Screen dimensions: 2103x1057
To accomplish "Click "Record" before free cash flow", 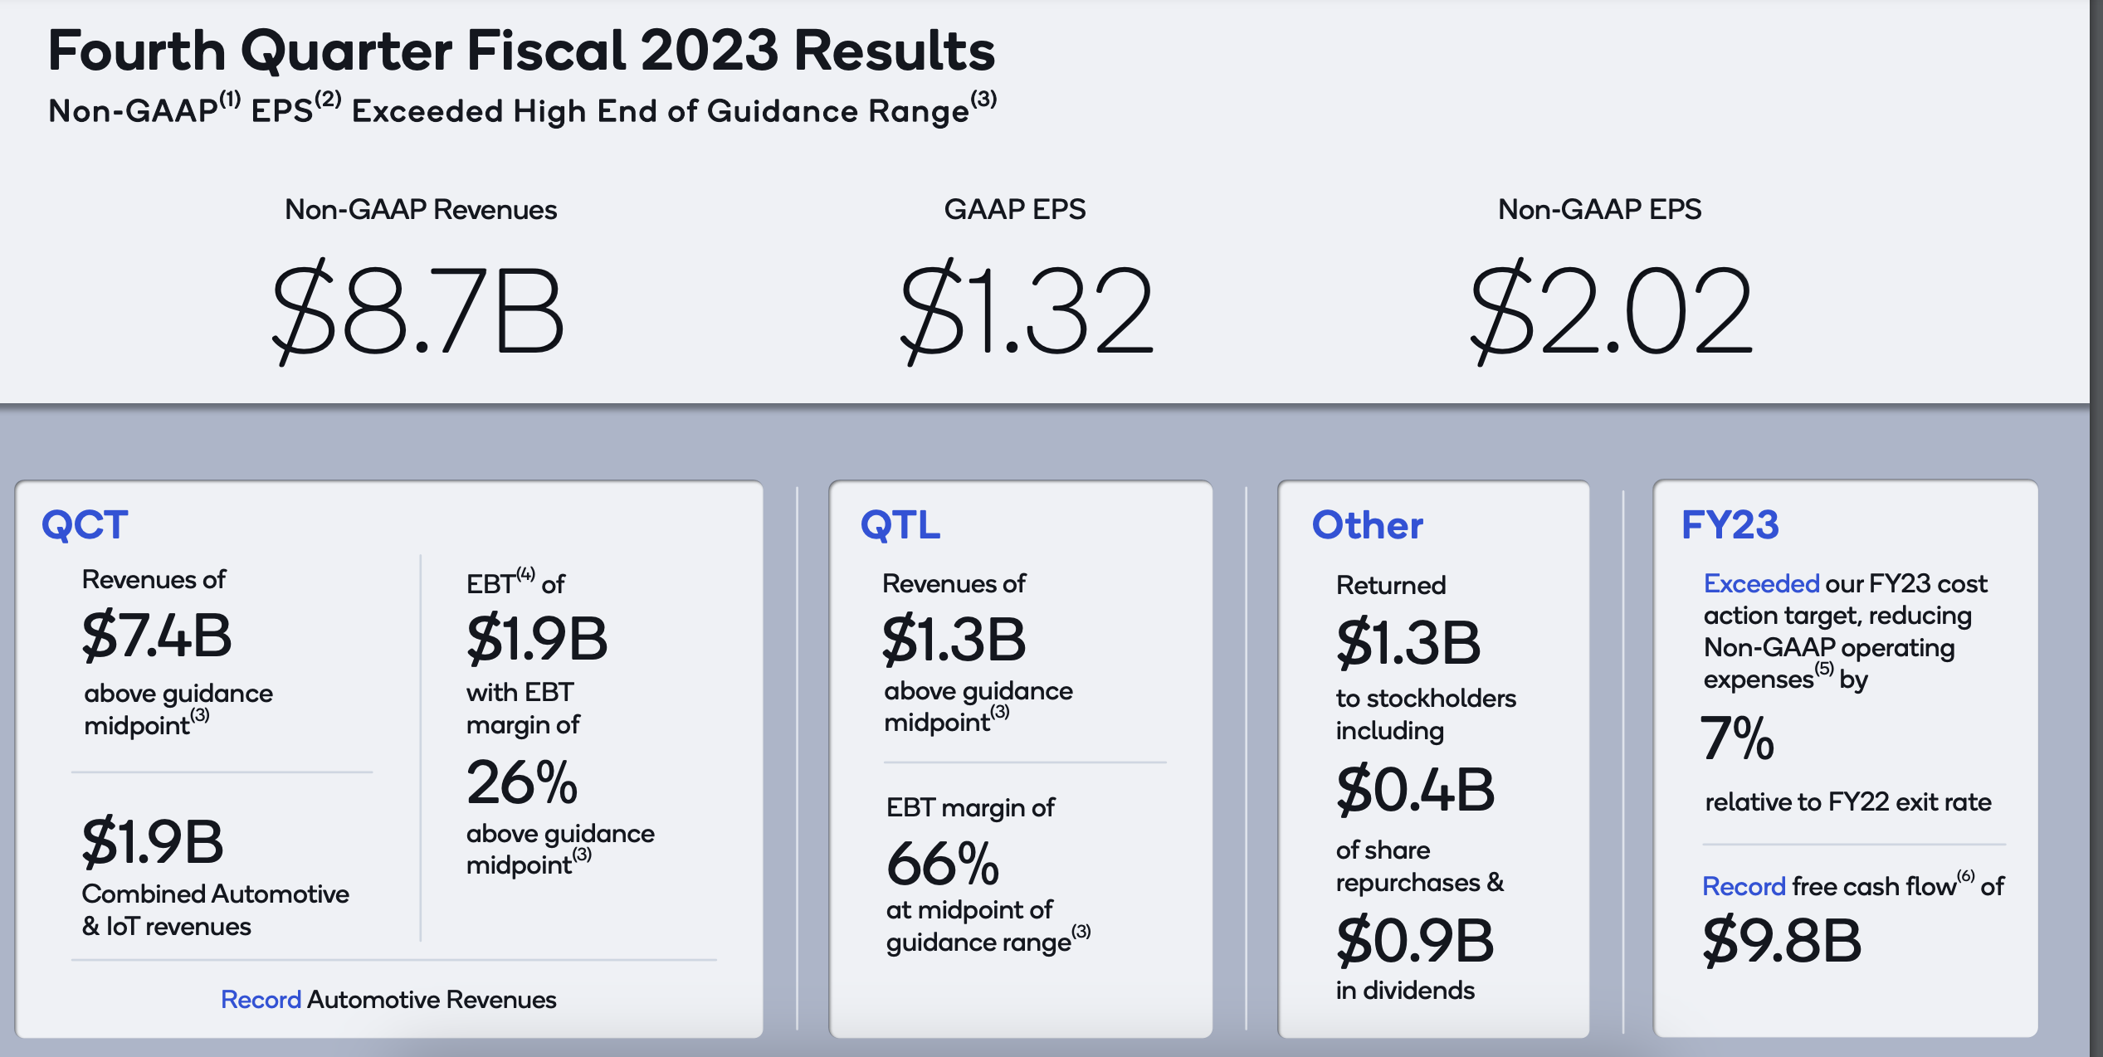I will [x=1743, y=887].
